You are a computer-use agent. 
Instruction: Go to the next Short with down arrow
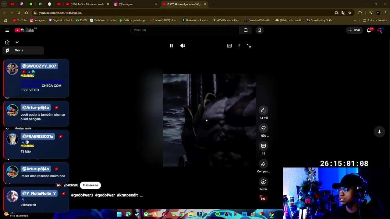click(x=379, y=132)
